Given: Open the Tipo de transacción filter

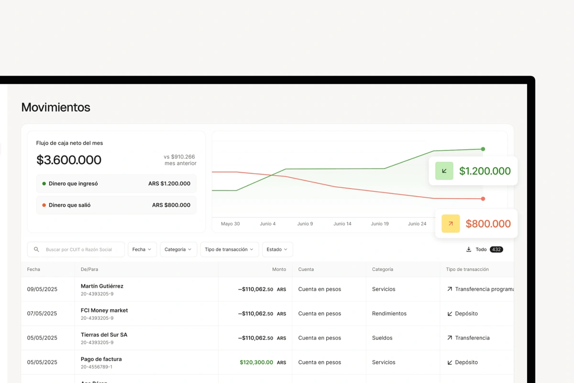Looking at the screenshot, I should (230, 249).
